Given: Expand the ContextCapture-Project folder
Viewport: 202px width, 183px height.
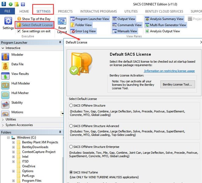Looking at the screenshot, I should pyautogui.click(x=13, y=152).
